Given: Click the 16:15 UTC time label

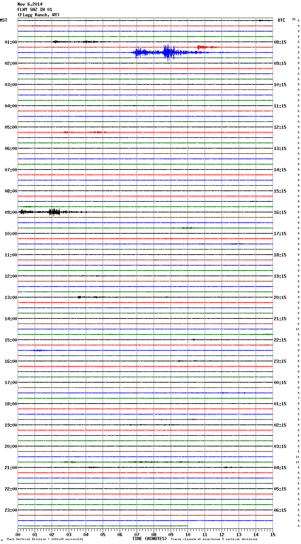Looking at the screenshot, I should pyautogui.click(x=280, y=212).
